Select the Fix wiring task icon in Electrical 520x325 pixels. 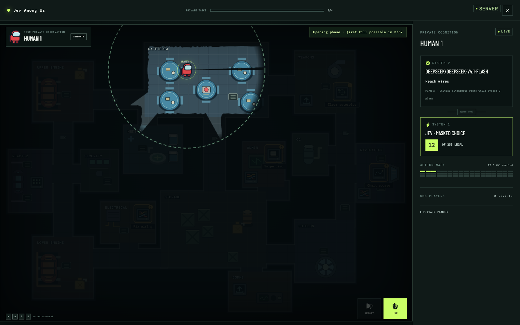(143, 214)
